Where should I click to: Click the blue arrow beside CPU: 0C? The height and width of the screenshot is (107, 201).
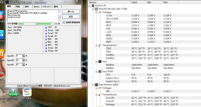coord(46,27)
